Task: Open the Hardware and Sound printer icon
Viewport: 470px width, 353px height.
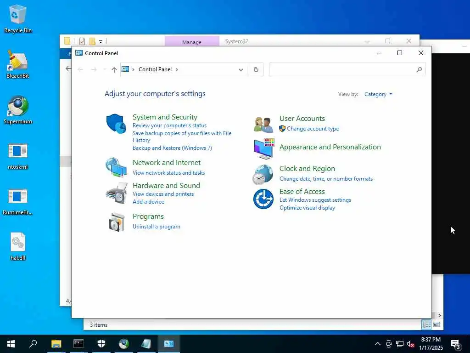Action: coord(117,193)
